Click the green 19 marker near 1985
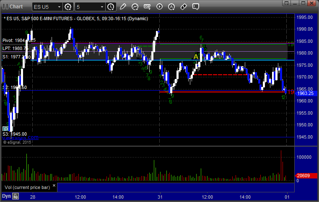The height and width of the screenshot is (202, 319). pyautogui.click(x=290, y=44)
